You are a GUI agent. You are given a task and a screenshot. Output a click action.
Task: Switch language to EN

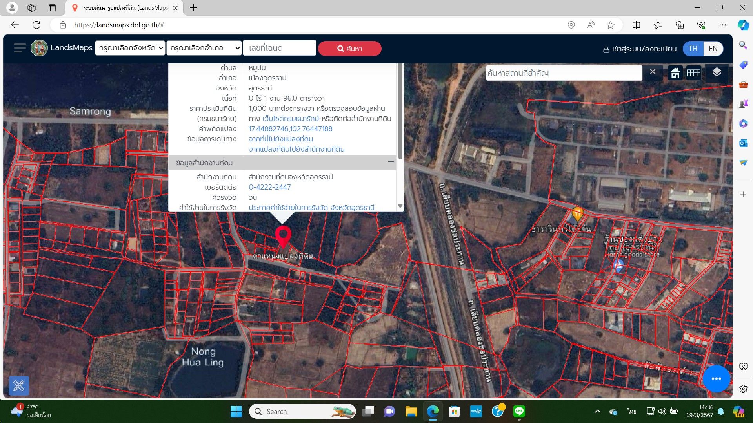(713, 49)
